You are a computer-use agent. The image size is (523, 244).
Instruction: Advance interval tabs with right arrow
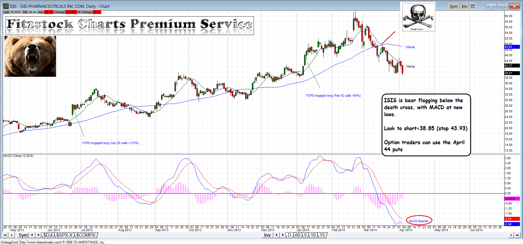click(283, 235)
